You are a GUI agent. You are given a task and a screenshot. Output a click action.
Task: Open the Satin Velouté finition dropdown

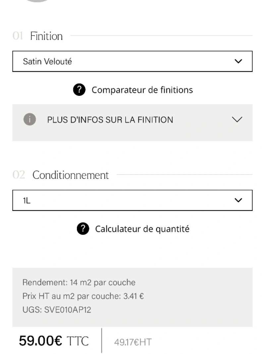132,61
